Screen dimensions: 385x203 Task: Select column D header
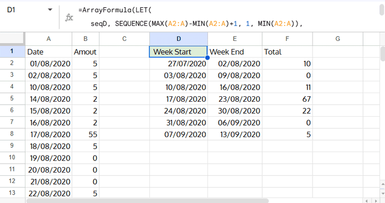tap(179, 39)
